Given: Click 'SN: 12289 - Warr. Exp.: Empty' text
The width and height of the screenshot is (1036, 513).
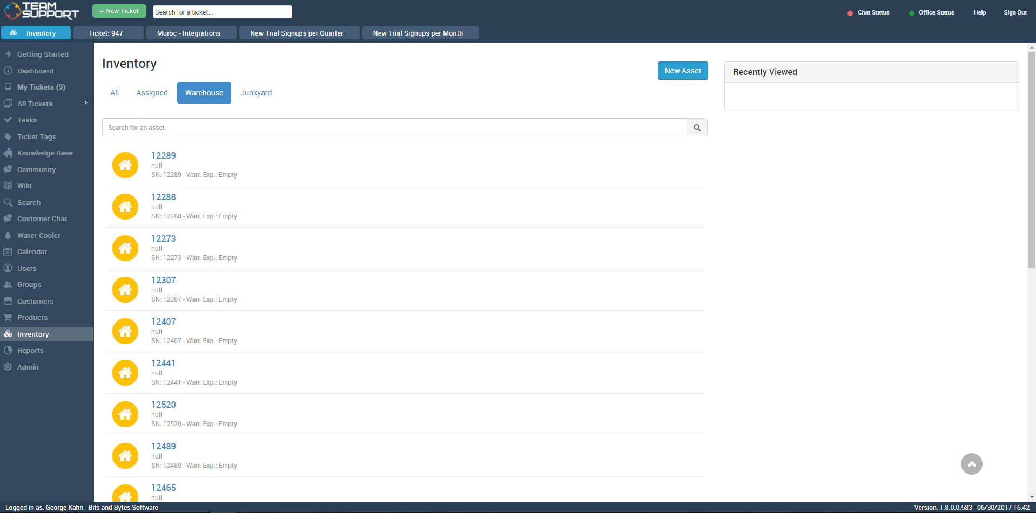Looking at the screenshot, I should [x=194, y=175].
